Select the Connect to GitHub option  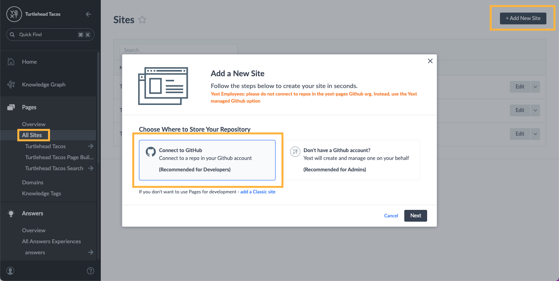[207, 160]
